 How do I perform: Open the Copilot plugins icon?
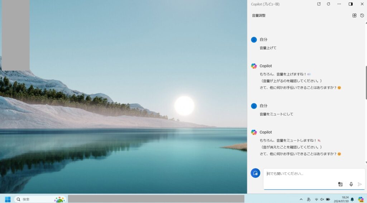[x=354, y=15]
